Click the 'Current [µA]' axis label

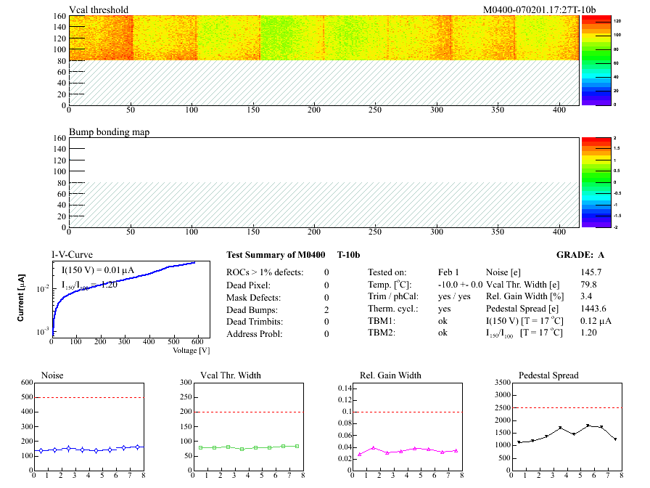(22, 298)
